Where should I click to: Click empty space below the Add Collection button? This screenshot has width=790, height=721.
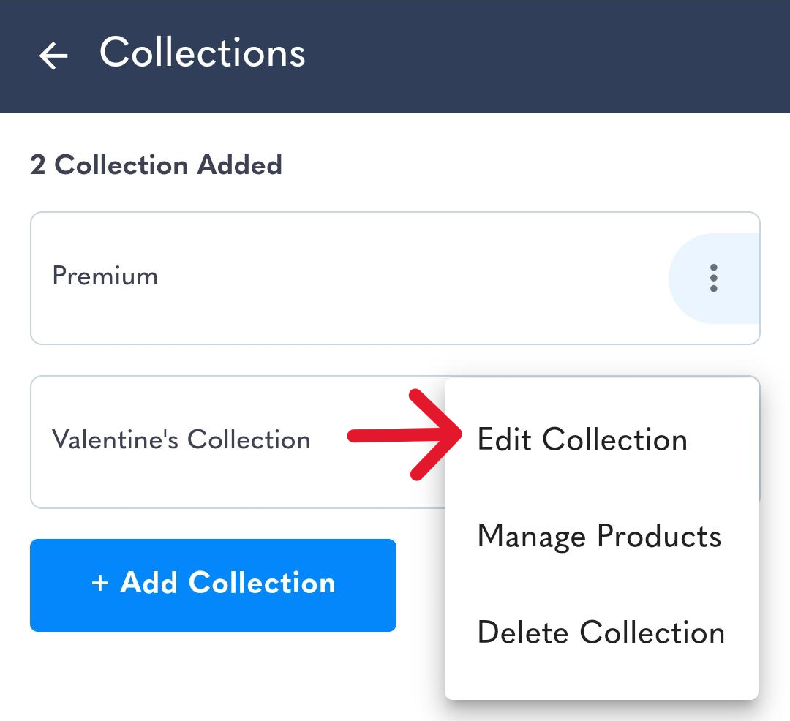[213, 675]
